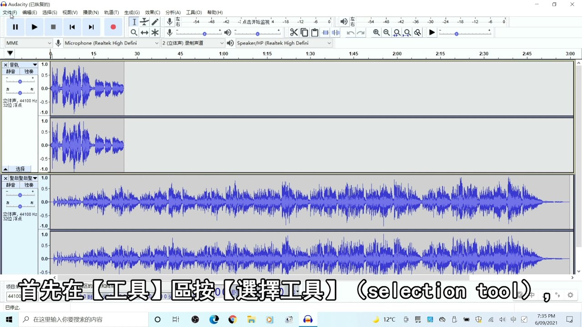The width and height of the screenshot is (582, 327).
Task: Select the Selection tool (I-beam)
Action: [134, 22]
